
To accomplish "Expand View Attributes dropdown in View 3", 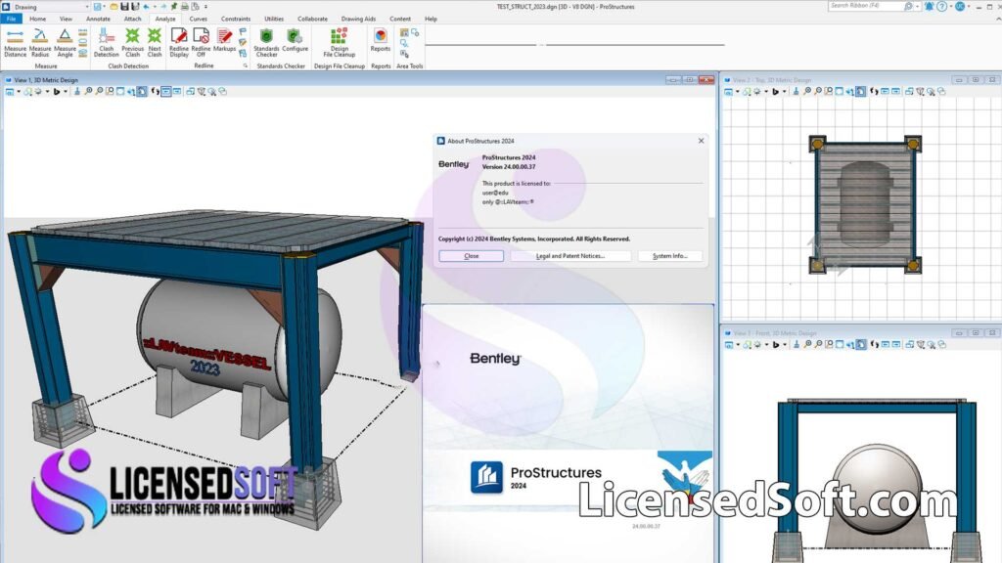I will point(738,345).
